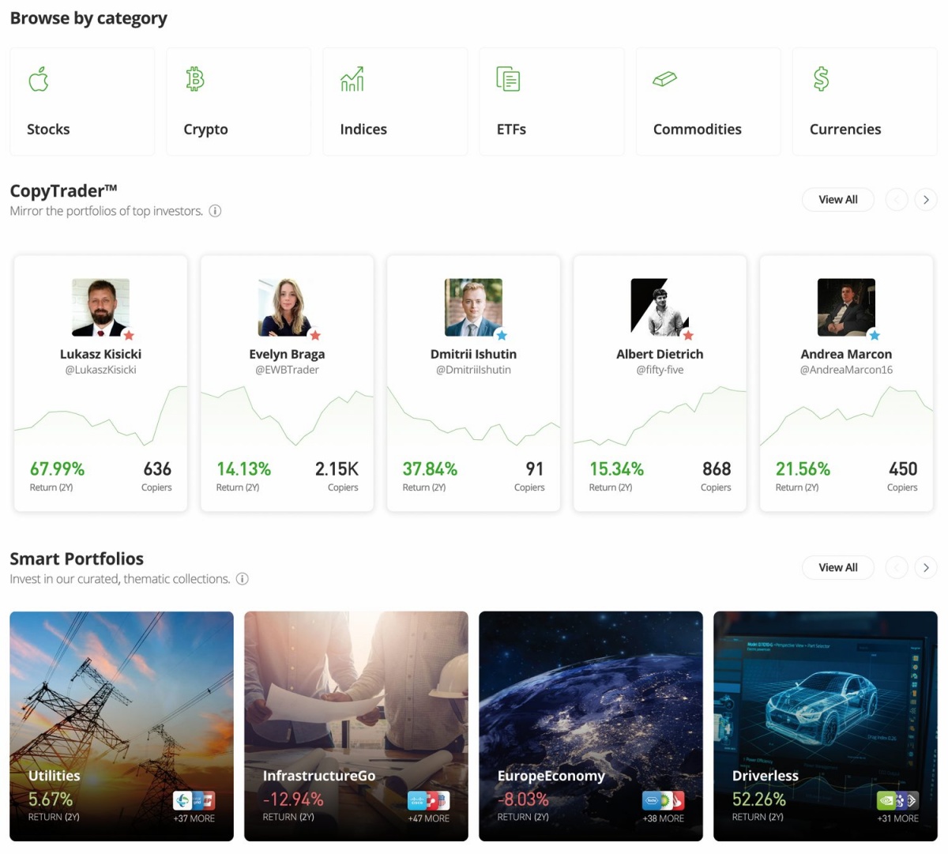Click View All for Smart Portfolios
948x854 pixels.
point(838,568)
